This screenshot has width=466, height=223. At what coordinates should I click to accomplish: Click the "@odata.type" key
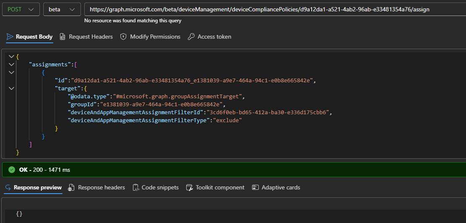(x=89, y=97)
